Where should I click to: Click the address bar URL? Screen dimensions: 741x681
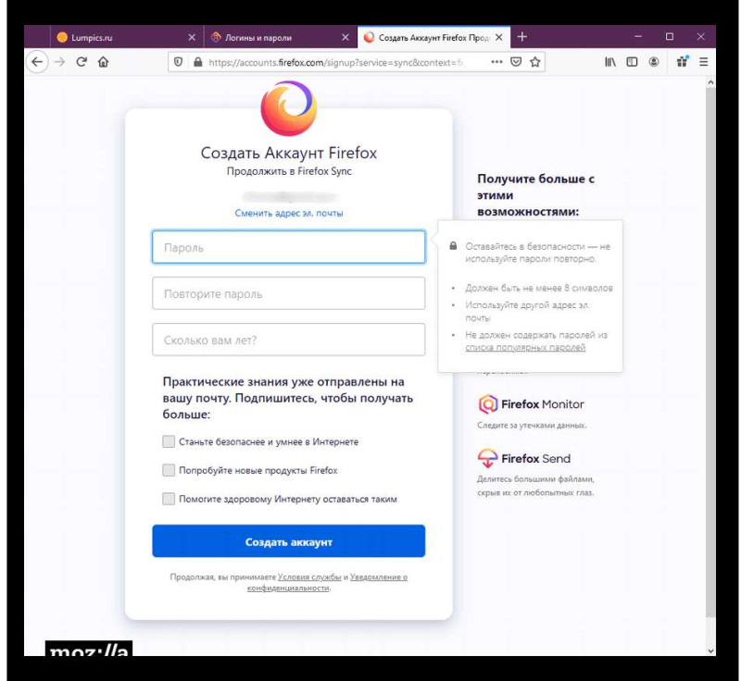pos(335,62)
